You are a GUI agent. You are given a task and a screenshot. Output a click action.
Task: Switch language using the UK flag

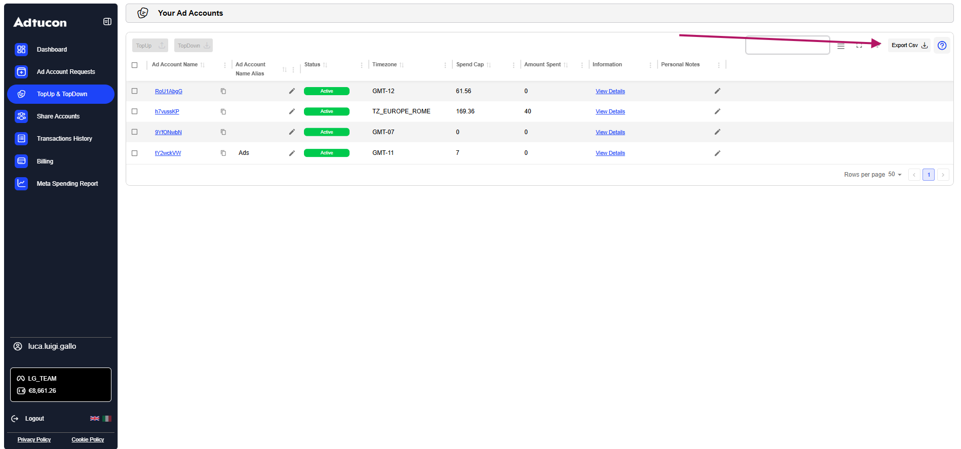click(x=95, y=419)
